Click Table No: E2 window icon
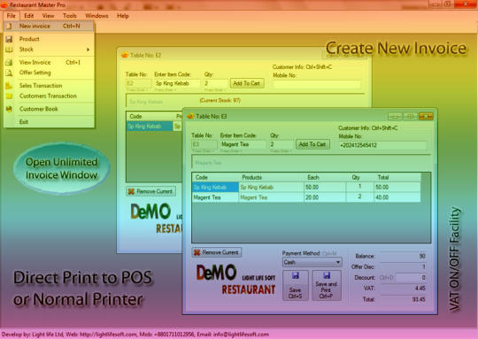The height and width of the screenshot is (339, 478). pyautogui.click(x=125, y=55)
